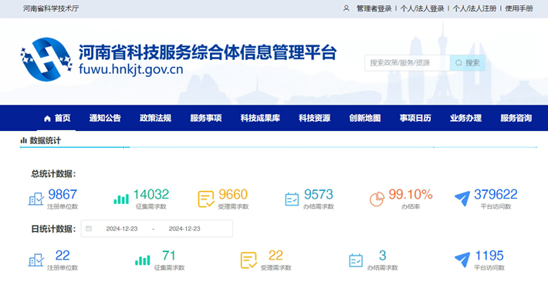Click 个人/法人注册 link
This screenshot has width=548, height=285.
(475, 8)
